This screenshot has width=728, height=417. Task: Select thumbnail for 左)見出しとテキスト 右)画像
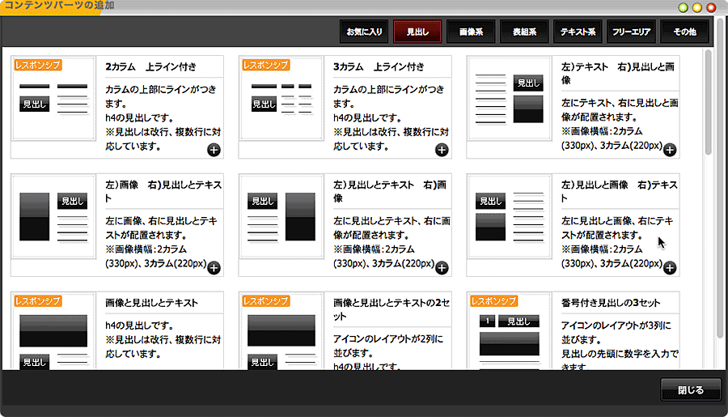(x=281, y=216)
